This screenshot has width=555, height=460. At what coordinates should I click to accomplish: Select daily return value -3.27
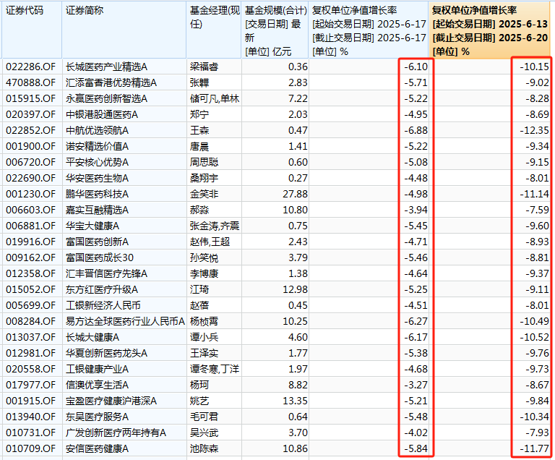pos(416,386)
